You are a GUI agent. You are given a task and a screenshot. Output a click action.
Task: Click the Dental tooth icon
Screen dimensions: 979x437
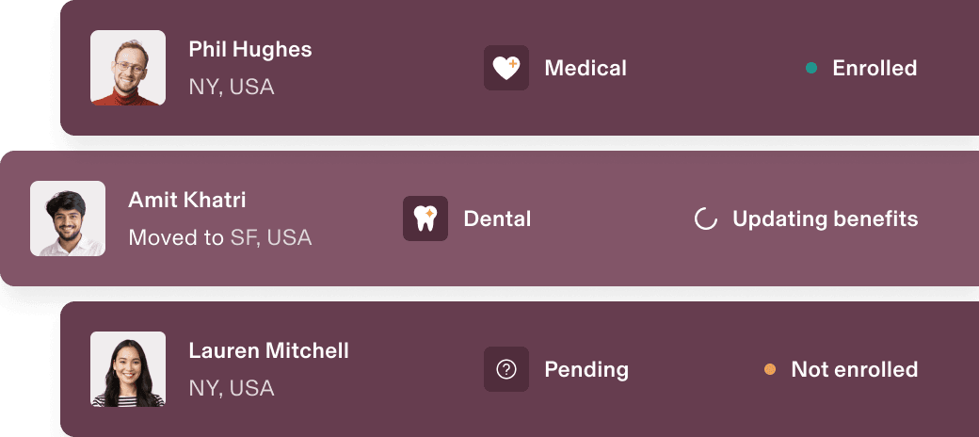coord(425,218)
